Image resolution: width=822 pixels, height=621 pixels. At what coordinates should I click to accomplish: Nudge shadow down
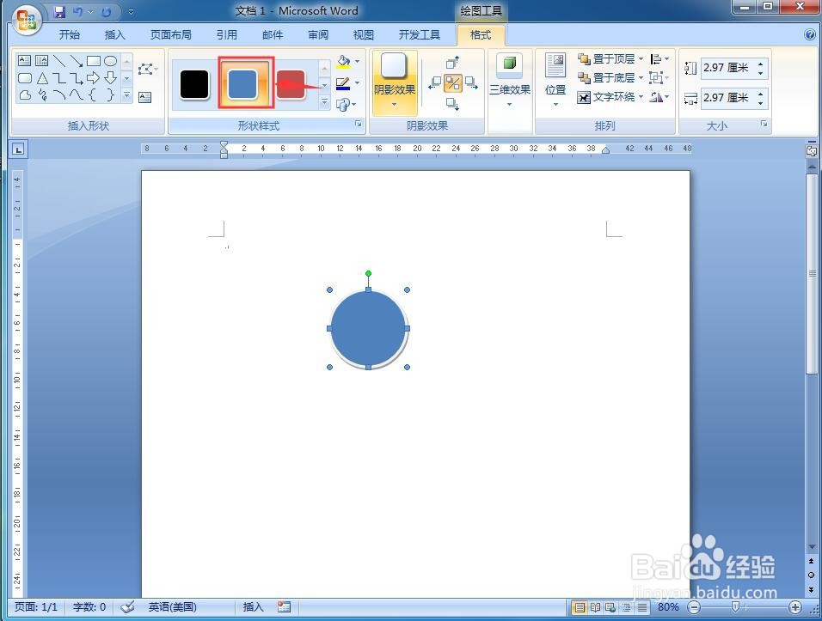452,103
